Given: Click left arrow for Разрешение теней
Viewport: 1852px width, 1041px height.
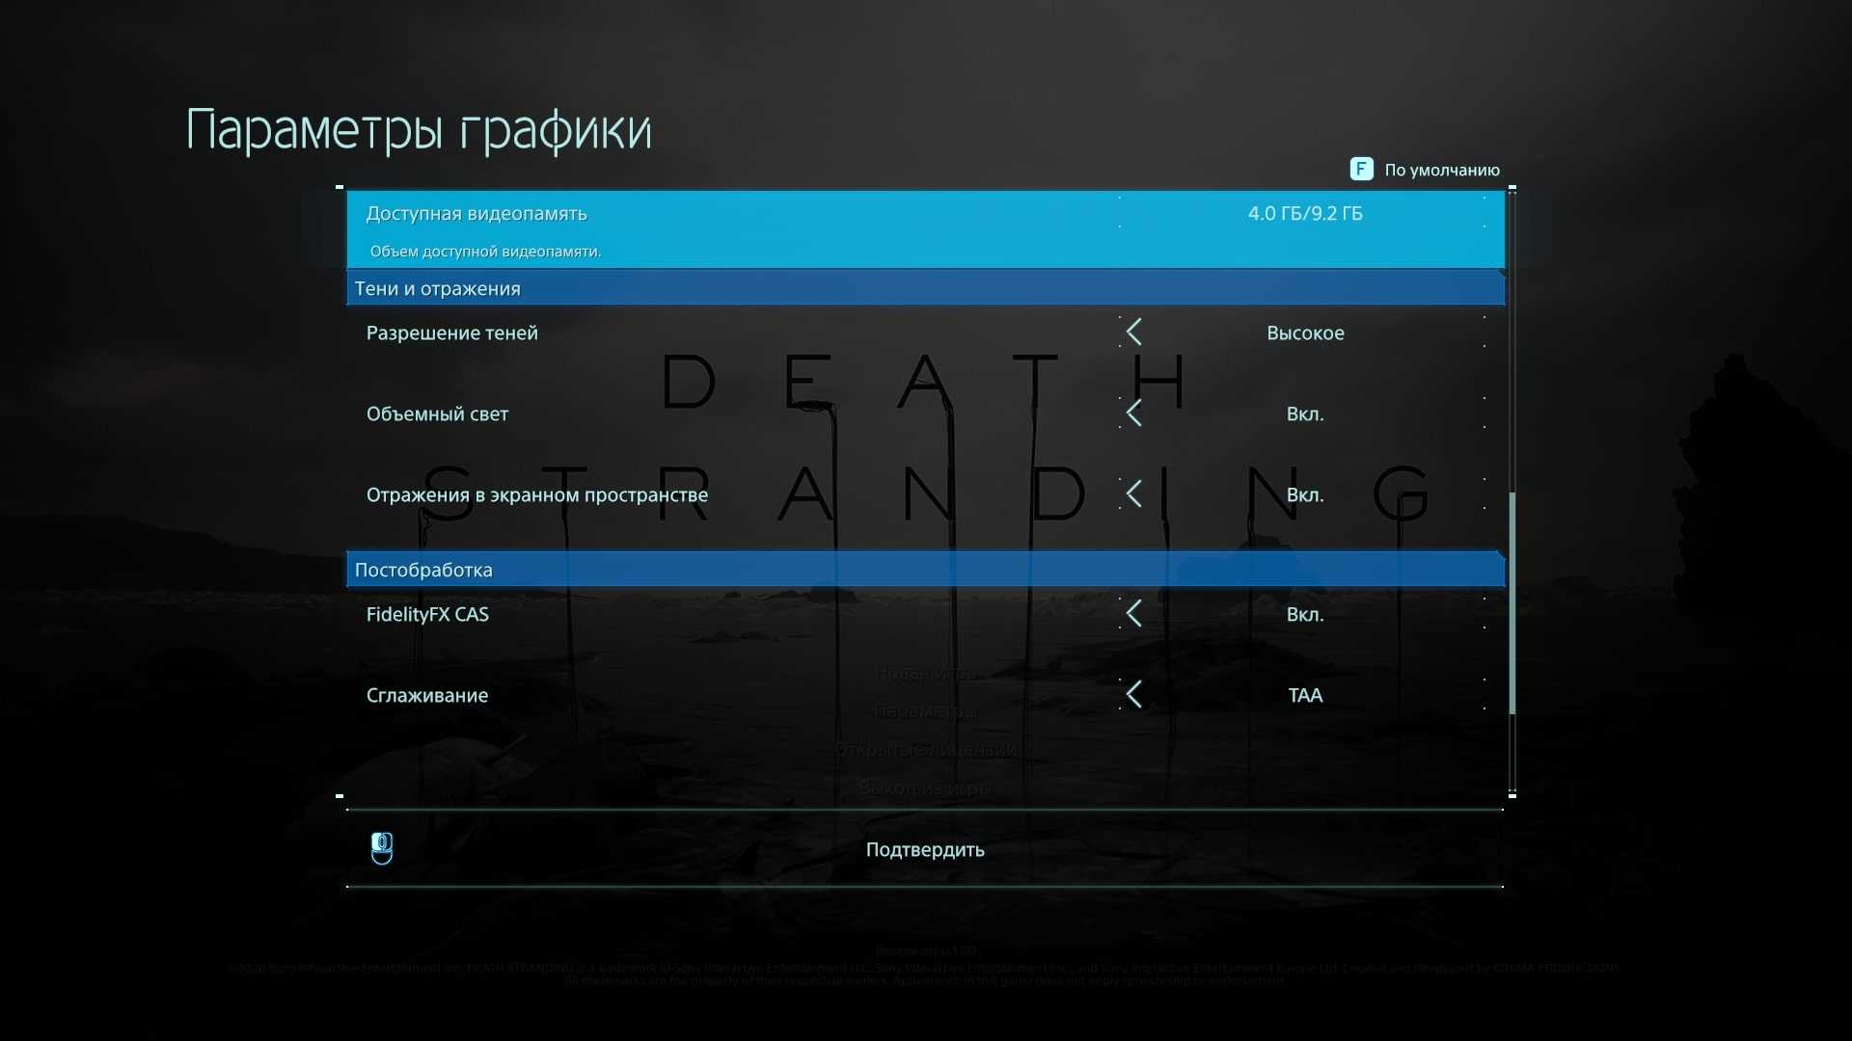Looking at the screenshot, I should [1134, 333].
